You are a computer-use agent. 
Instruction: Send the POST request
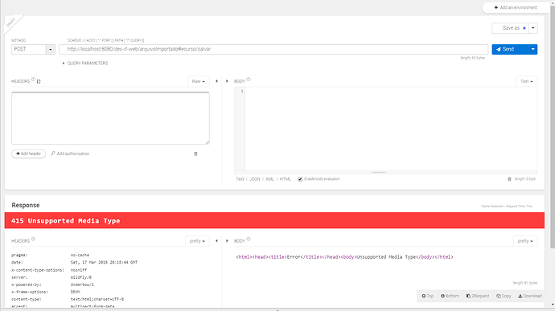coord(510,49)
